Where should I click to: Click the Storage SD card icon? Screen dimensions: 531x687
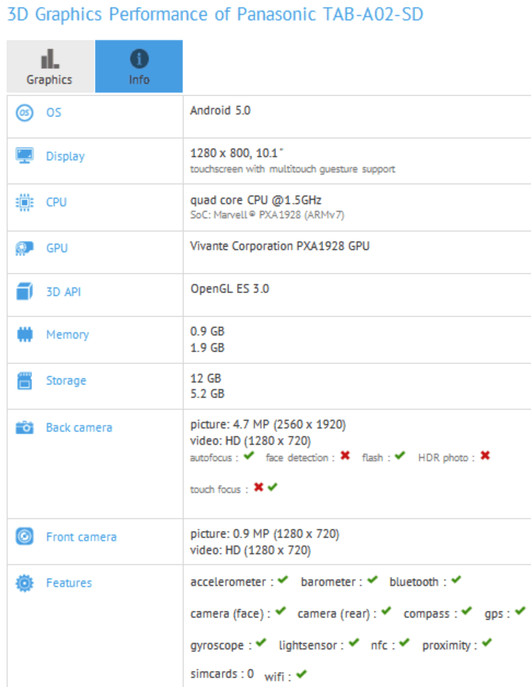tap(25, 381)
